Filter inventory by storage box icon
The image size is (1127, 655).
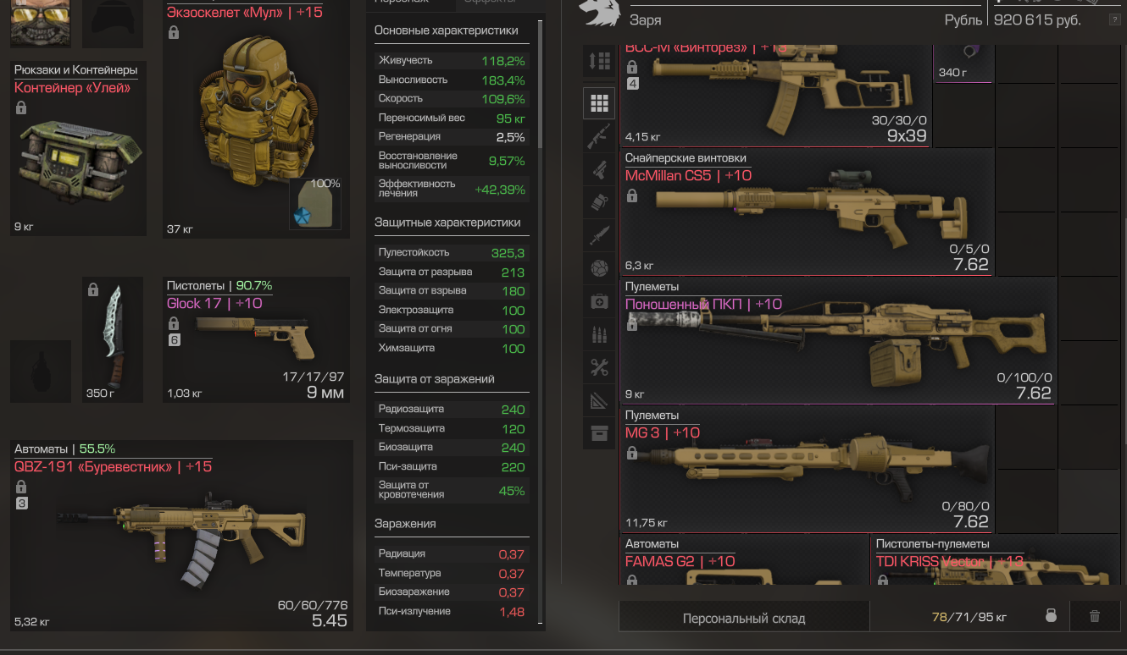coord(599,433)
